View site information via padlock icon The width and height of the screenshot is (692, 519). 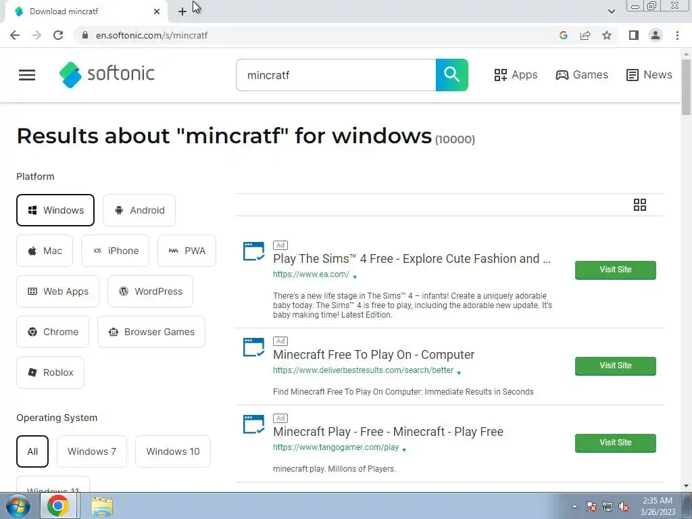tap(85, 35)
